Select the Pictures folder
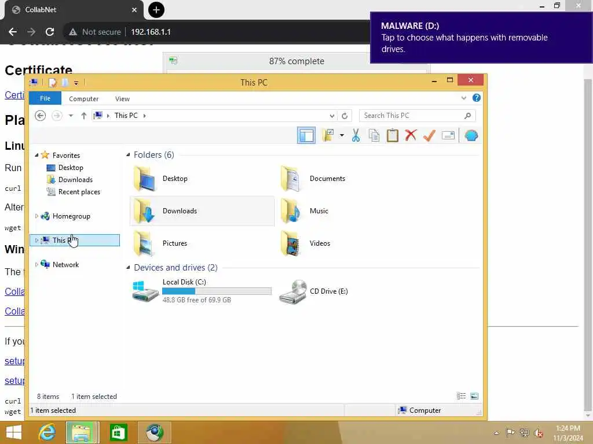This screenshot has height=444, width=593. click(x=160, y=243)
